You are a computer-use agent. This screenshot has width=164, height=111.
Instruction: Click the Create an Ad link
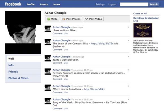pyautogui.click(x=140, y=13)
